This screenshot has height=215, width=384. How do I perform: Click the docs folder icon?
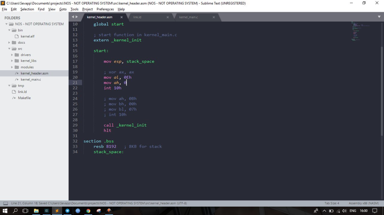tap(14, 42)
